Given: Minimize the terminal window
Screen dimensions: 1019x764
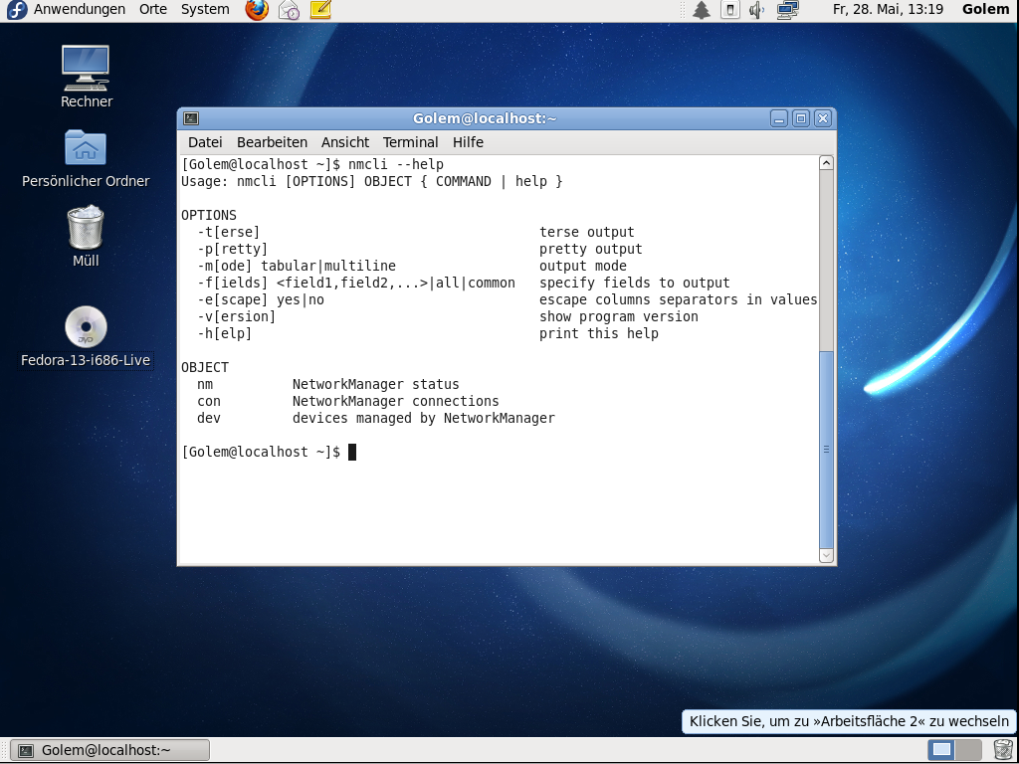Looking at the screenshot, I should [x=779, y=118].
